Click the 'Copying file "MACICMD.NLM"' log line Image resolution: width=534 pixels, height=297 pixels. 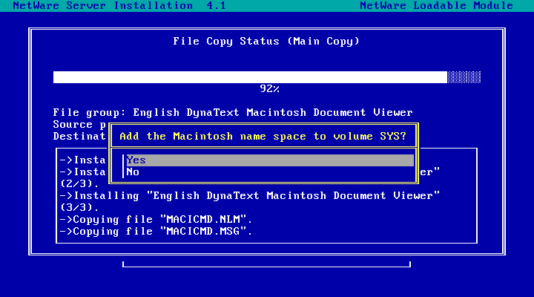coord(156,220)
